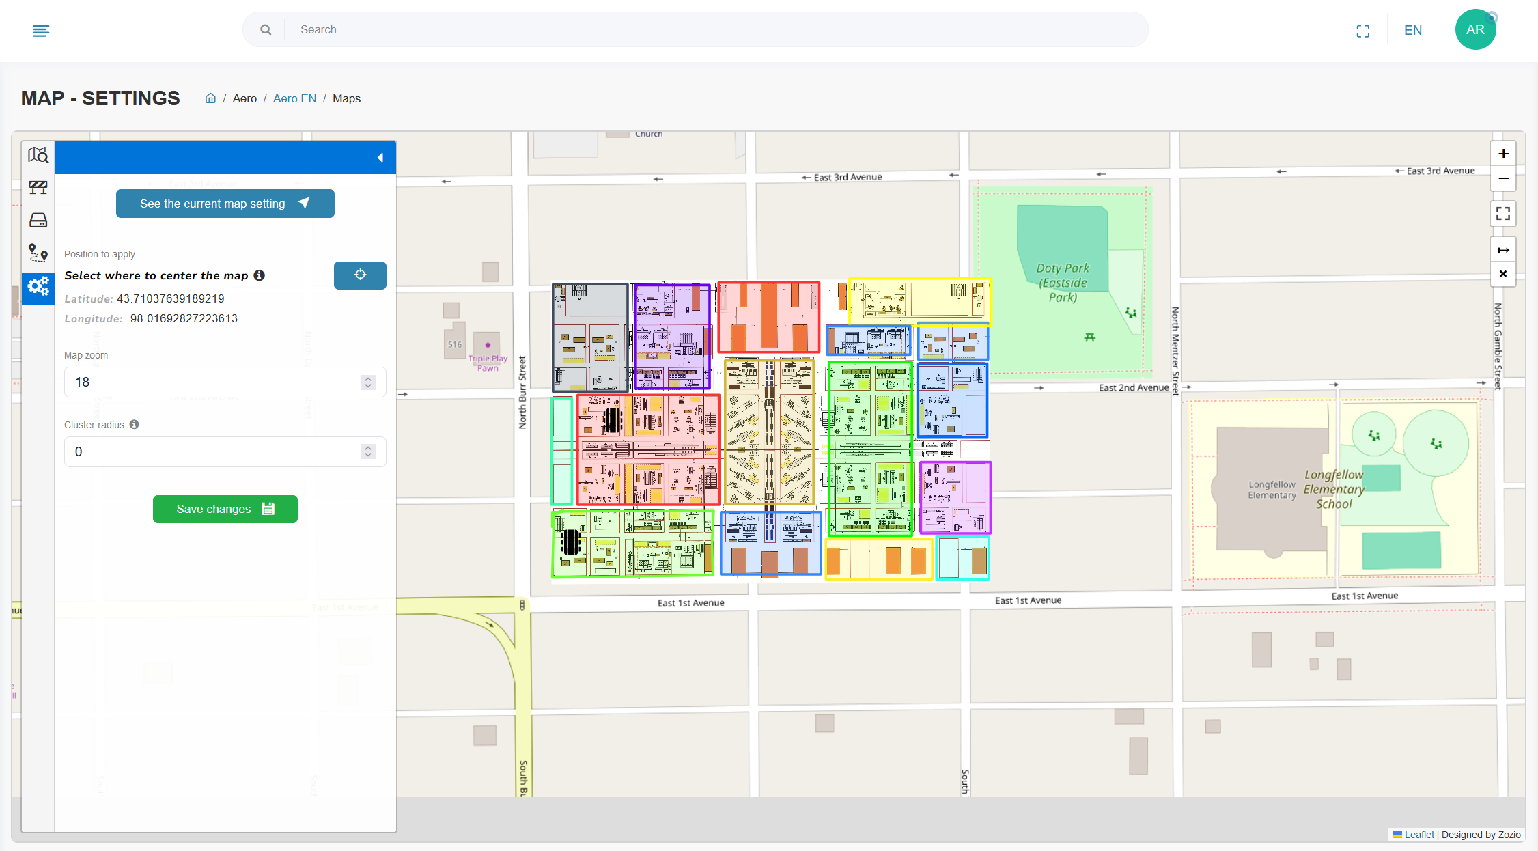Open the drive-shaped sidebar tab

(38, 220)
